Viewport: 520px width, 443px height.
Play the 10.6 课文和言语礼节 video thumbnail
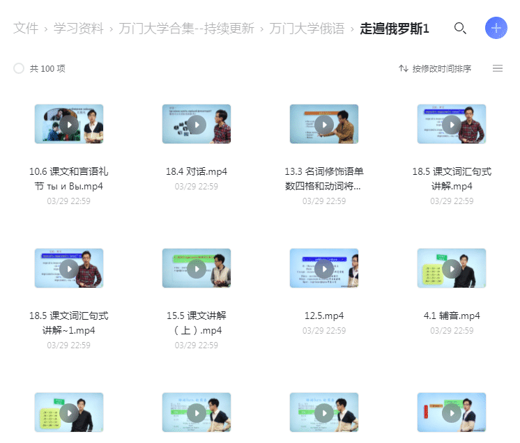[x=69, y=124]
